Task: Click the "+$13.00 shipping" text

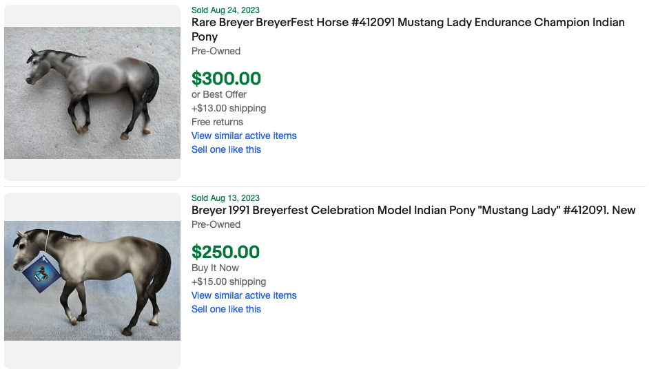Action: point(228,108)
